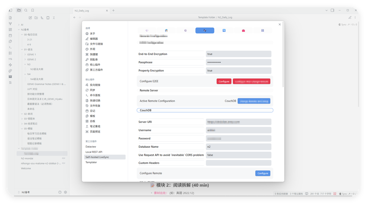Open the help icon beside vault name

point(60,192)
